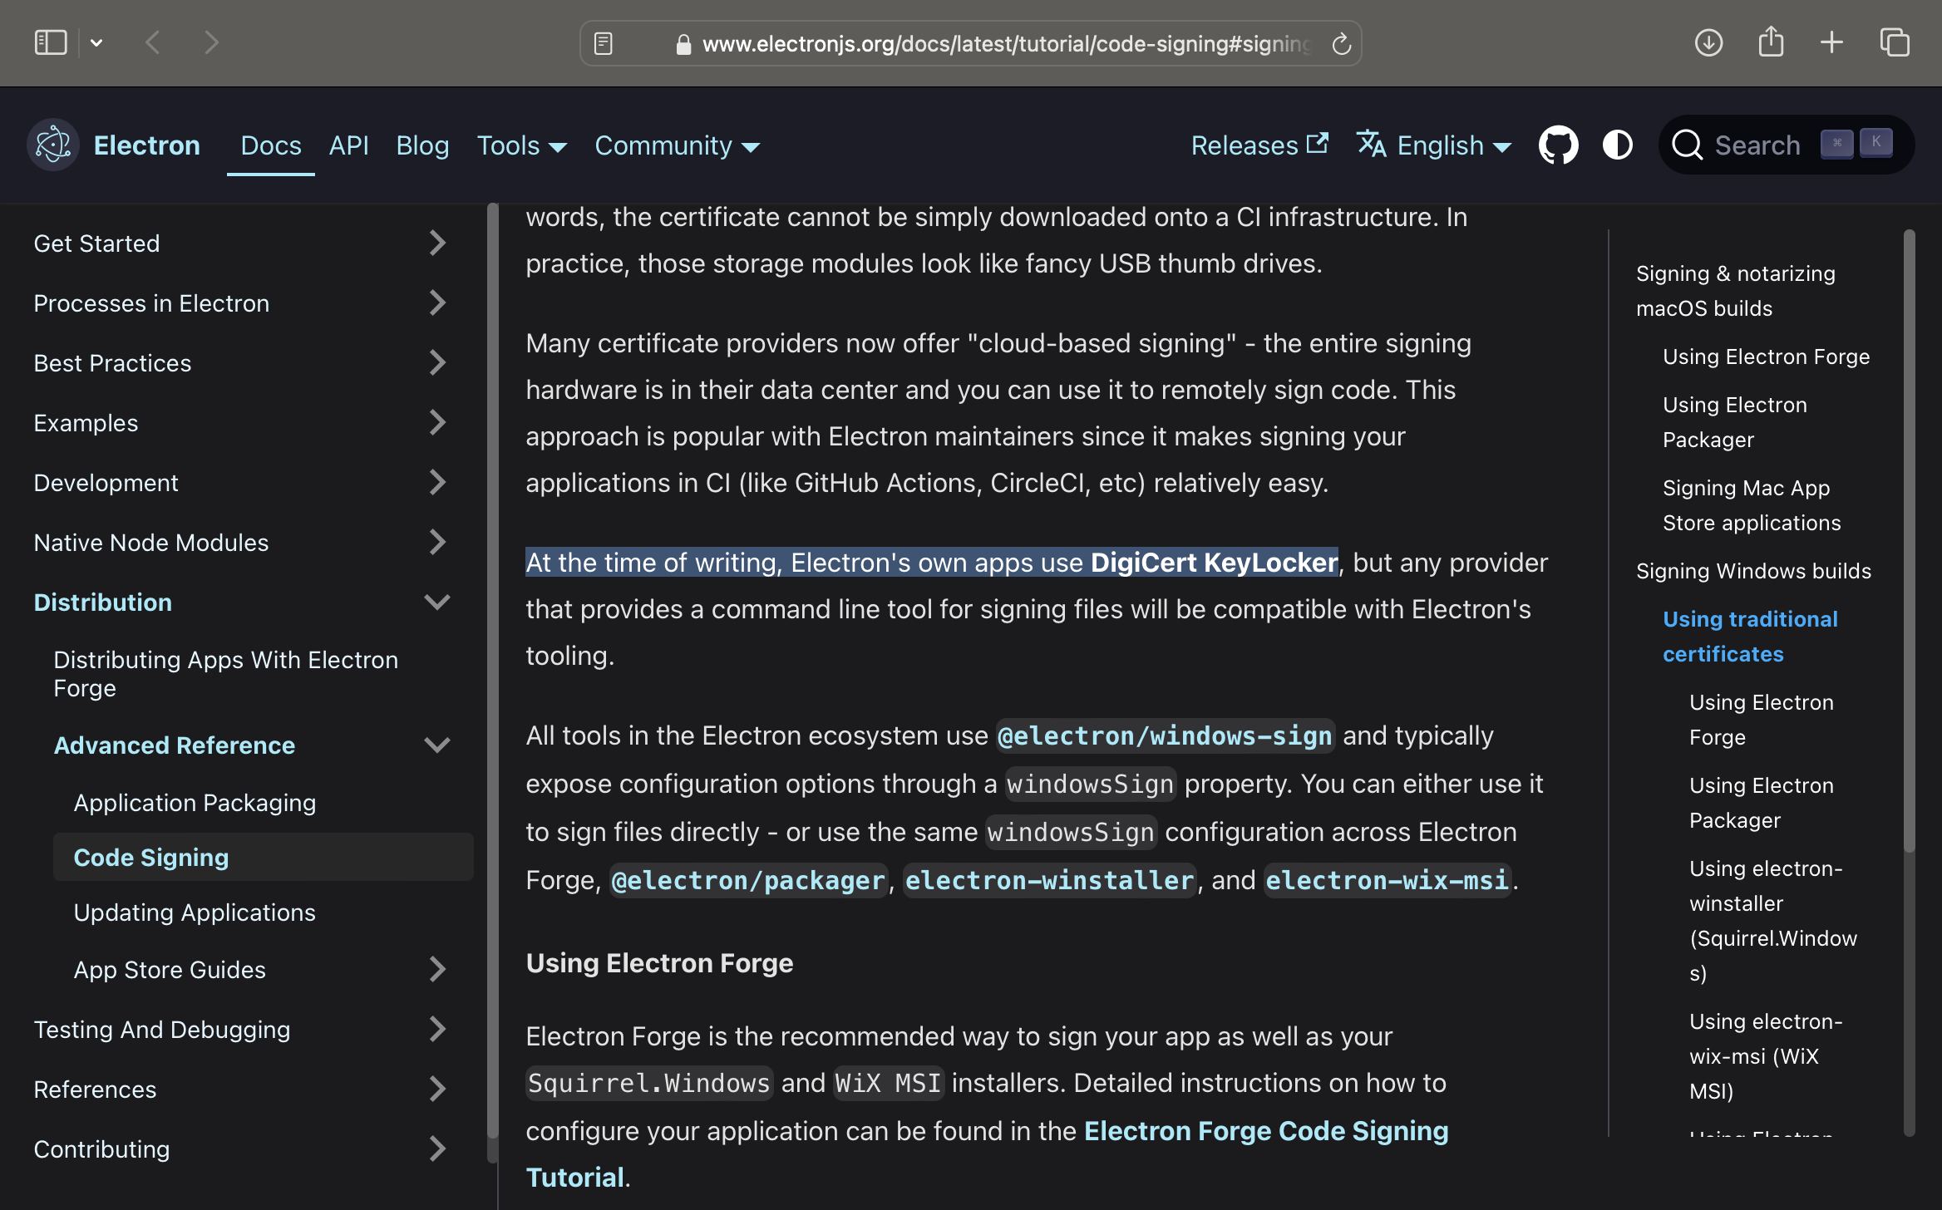1942x1210 pixels.
Task: Click the Share icon in the toolbar
Action: click(1771, 42)
